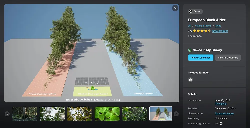Go to next thumbnails with right arrow

tap(176, 114)
